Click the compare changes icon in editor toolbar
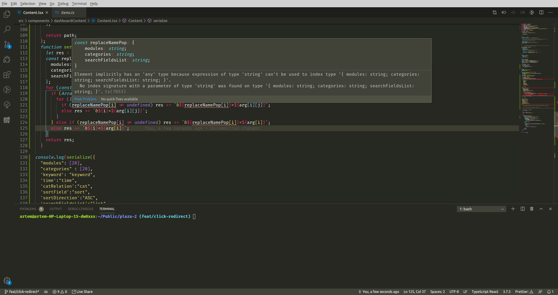Image resolution: width=558 pixels, height=295 pixels. tap(495, 12)
